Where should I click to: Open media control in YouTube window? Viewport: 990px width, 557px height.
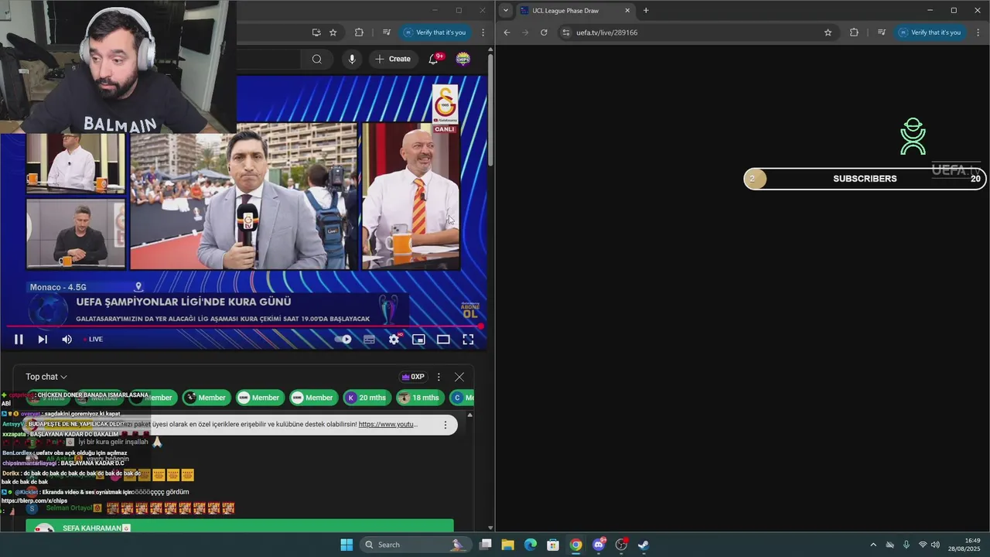(387, 32)
